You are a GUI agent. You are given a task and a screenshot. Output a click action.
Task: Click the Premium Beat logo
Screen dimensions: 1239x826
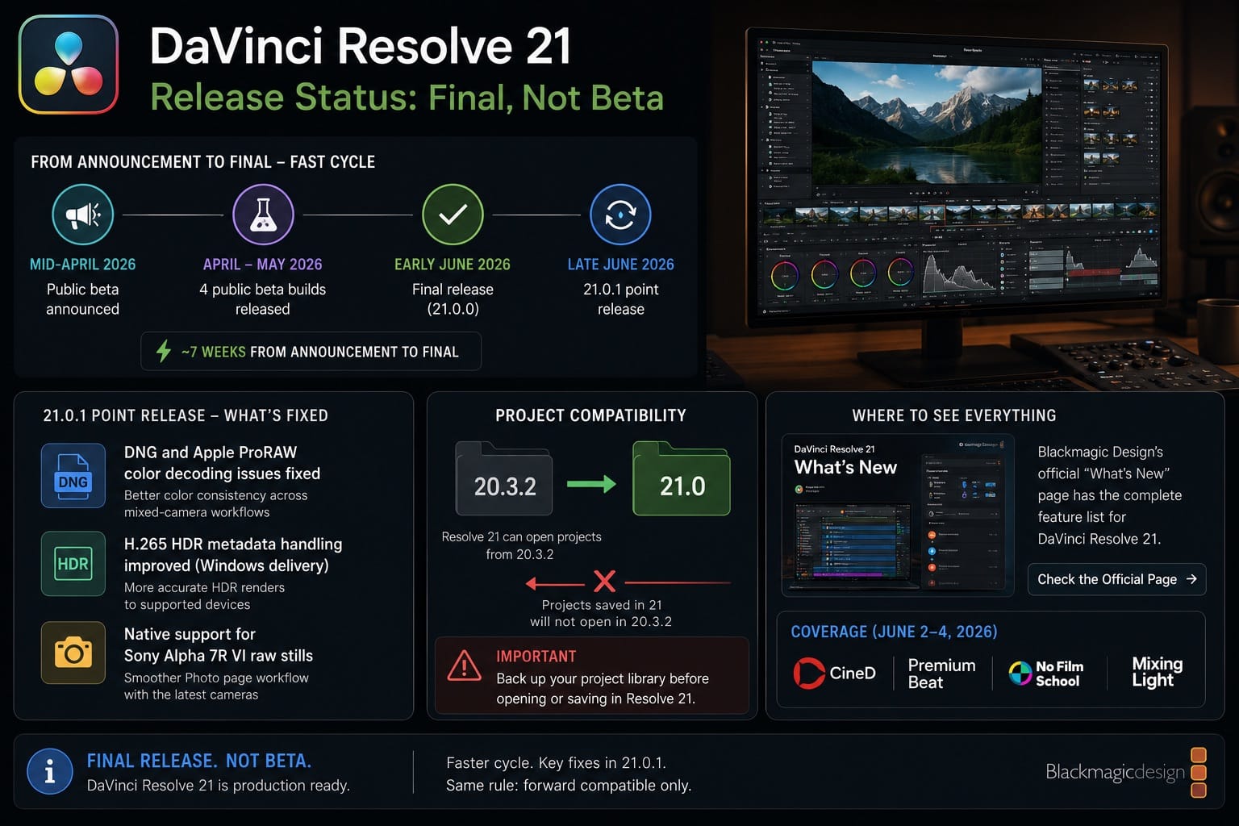941,674
